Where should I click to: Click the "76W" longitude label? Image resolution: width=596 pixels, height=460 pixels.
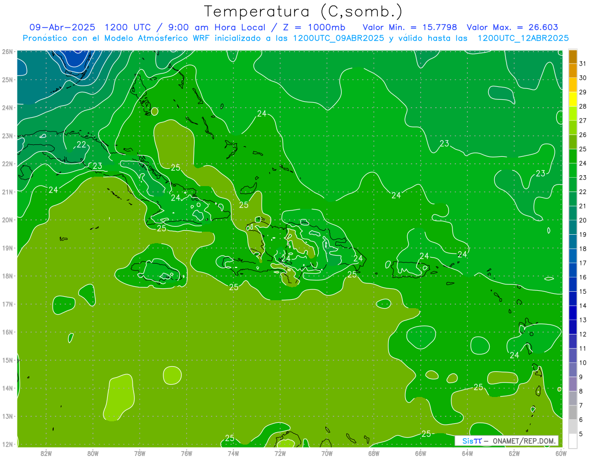coord(187,453)
